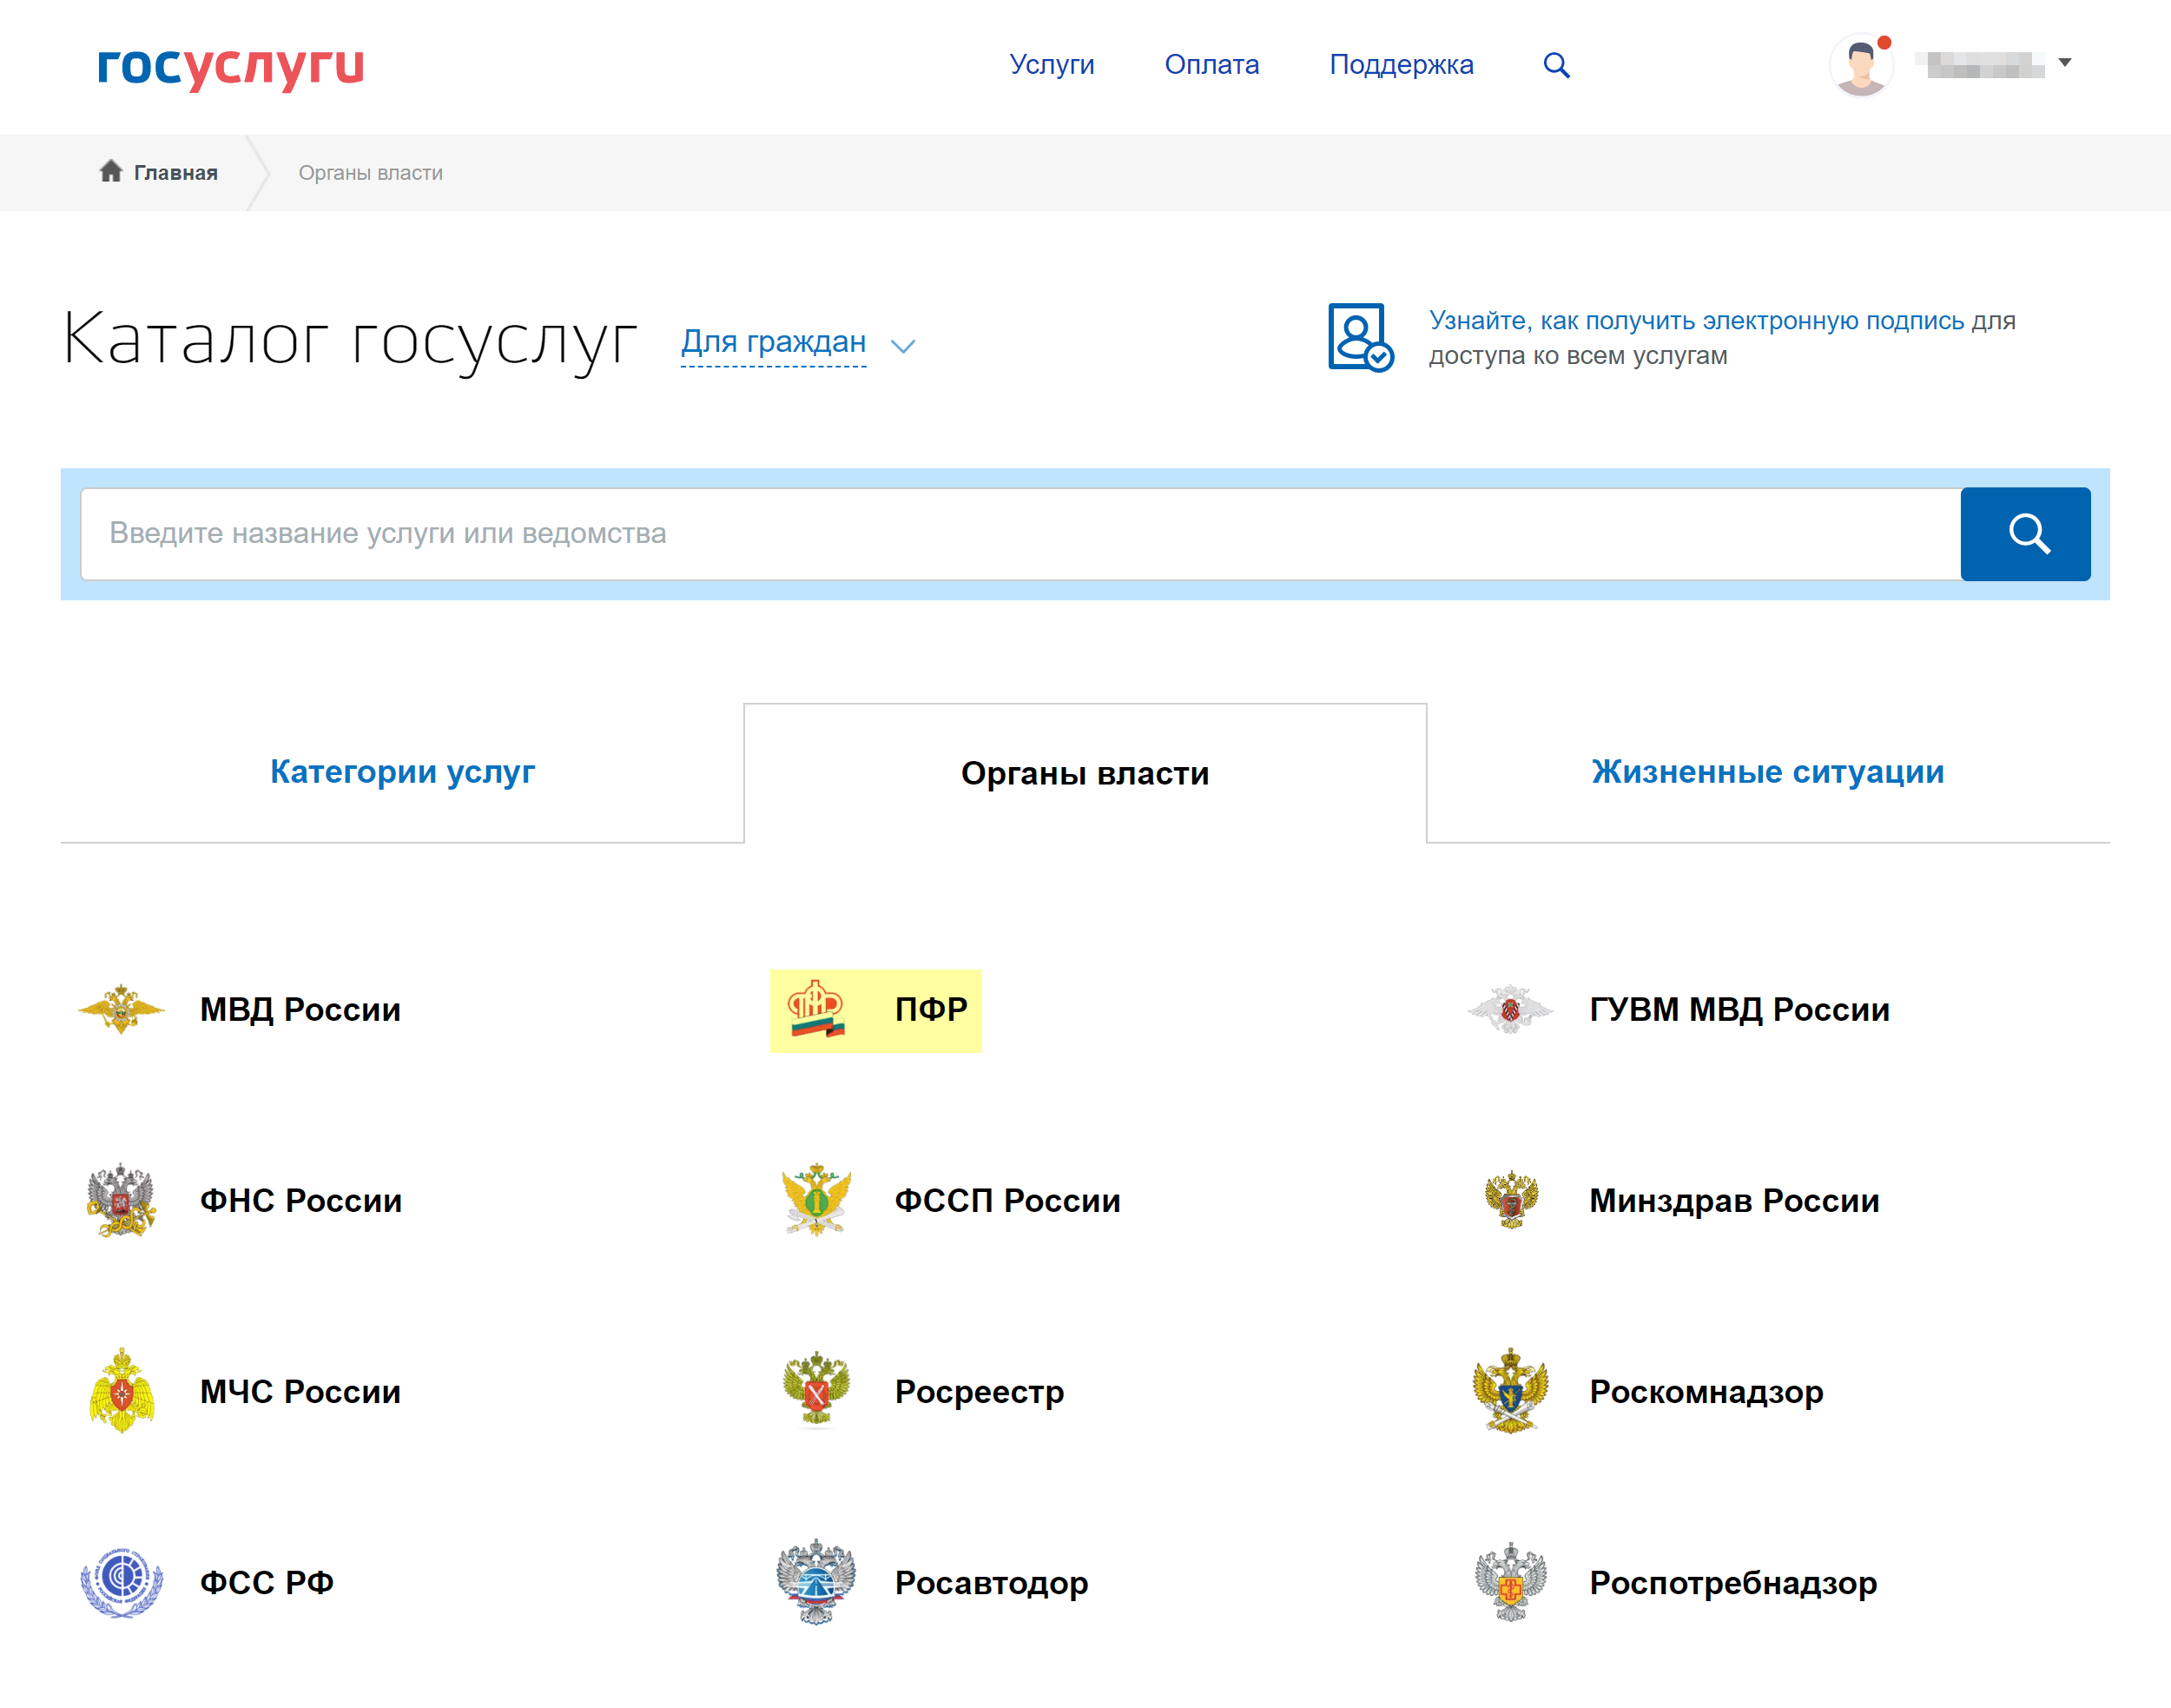
Task: Open ФСС РФ agency link
Action: tap(267, 1582)
